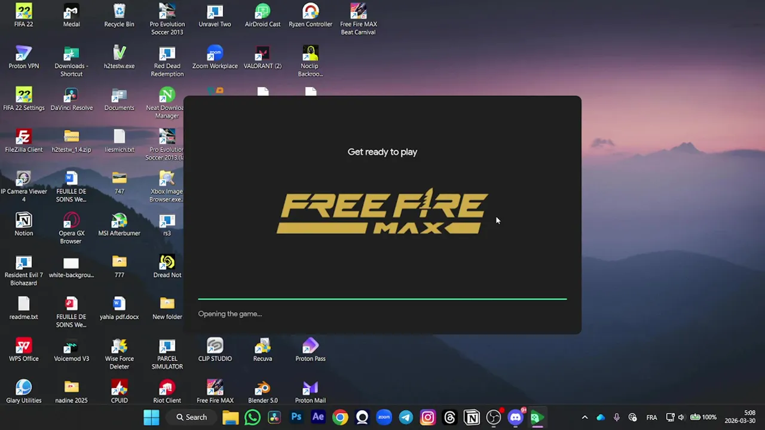Open Google Chrome from the taskbar

point(340,417)
